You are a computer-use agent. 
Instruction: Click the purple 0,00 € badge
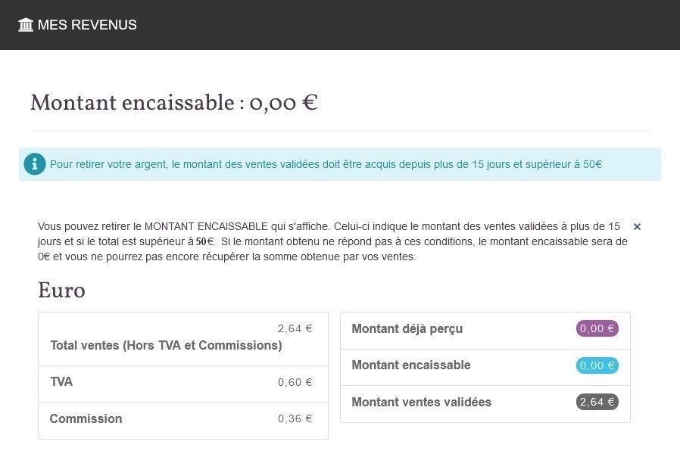597,329
